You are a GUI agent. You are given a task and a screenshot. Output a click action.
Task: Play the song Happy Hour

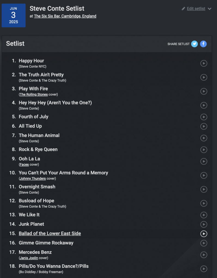coord(204,63)
